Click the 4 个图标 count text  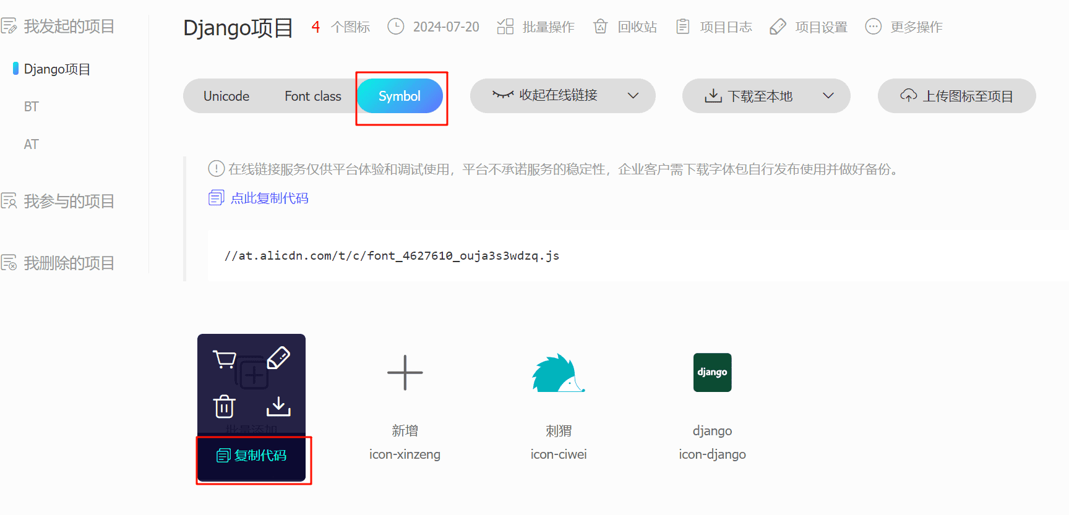tap(340, 27)
